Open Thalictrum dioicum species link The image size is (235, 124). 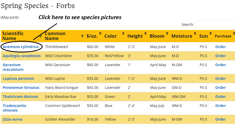tap(20, 97)
